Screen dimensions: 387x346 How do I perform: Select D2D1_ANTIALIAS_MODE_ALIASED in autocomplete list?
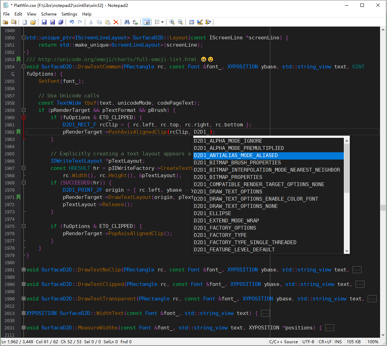click(269, 155)
